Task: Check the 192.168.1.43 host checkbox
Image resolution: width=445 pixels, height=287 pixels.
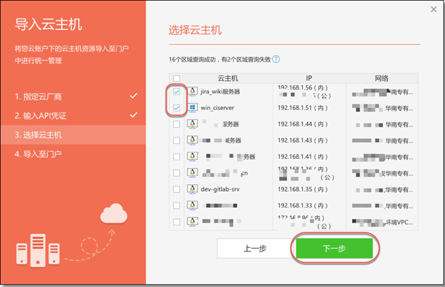Action: (x=177, y=140)
